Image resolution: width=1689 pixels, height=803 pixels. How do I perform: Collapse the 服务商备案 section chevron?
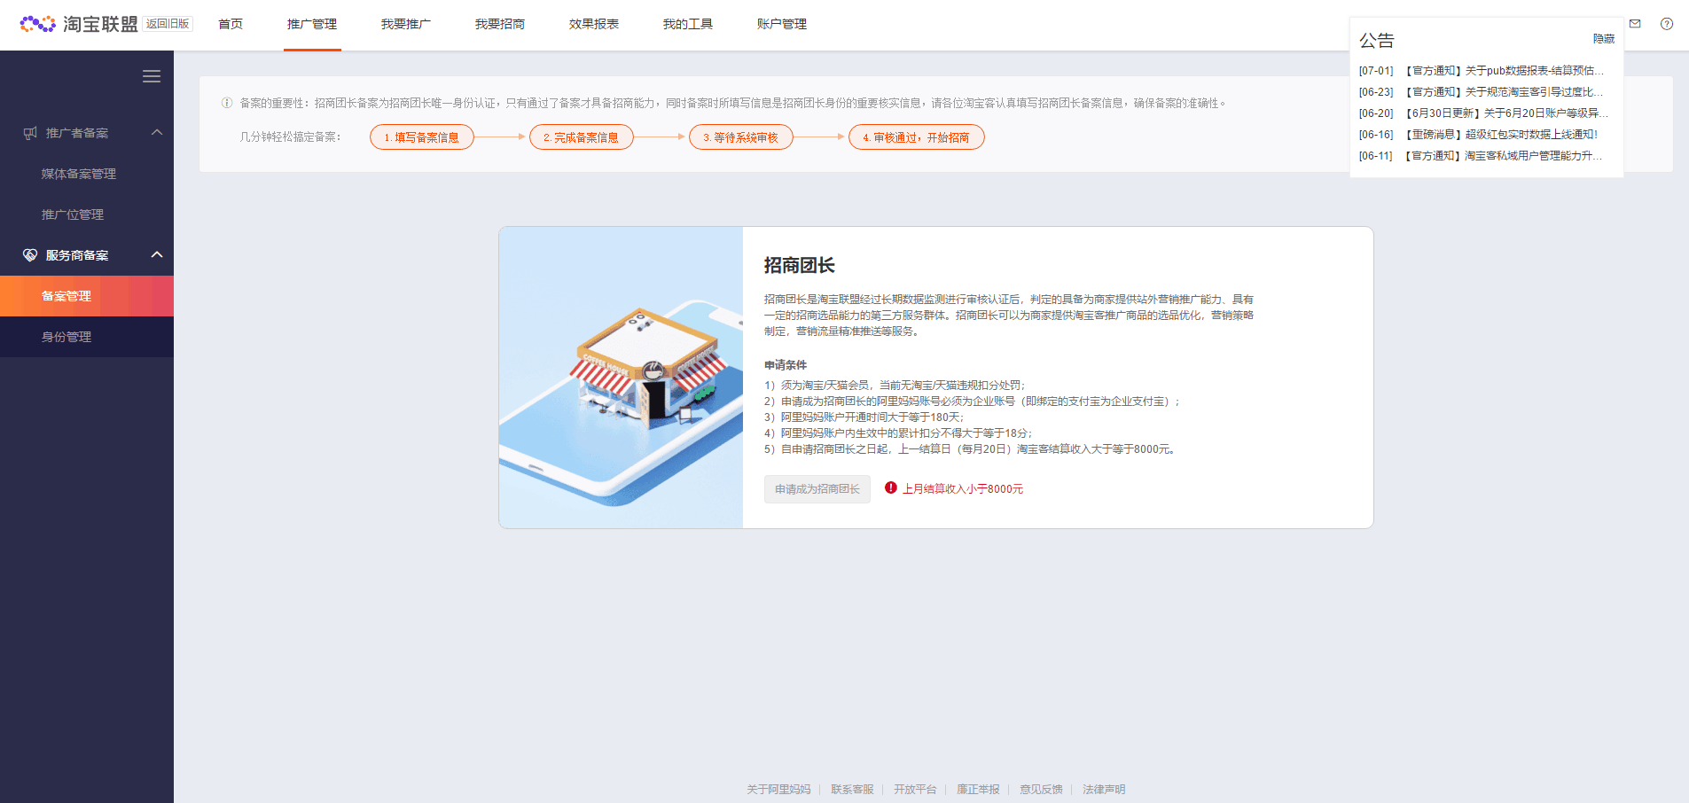click(x=157, y=254)
